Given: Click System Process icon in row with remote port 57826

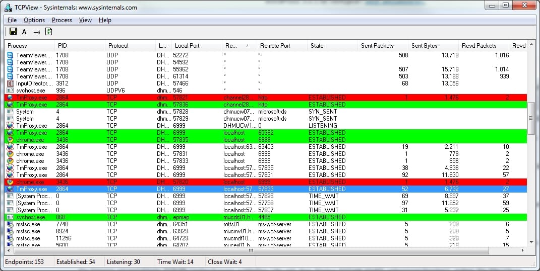Looking at the screenshot, I should click(x=10, y=196).
